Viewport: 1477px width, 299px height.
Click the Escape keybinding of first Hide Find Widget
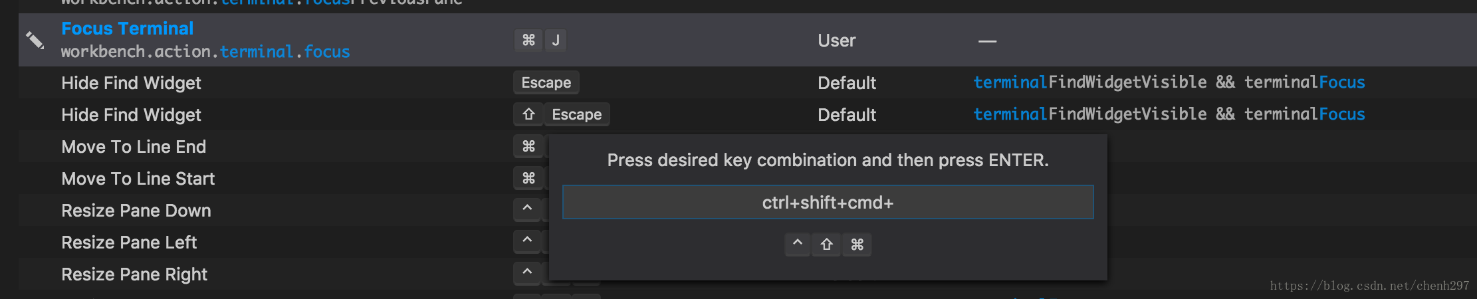point(546,82)
